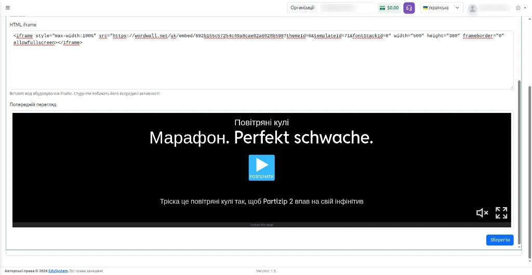Screen dimensions: 532x275
Task: Click the $0.00 balance amount
Action: click(x=393, y=8)
